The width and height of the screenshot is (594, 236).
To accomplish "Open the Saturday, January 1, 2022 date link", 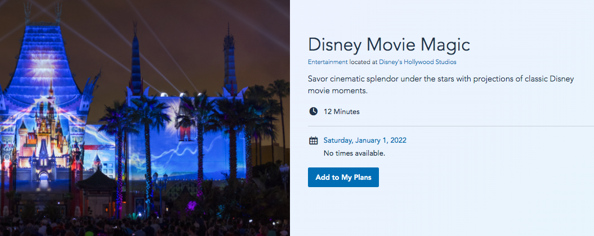I will (365, 140).
